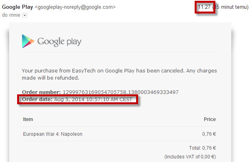This screenshot has width=250, height=162.
Task: Click the purchase canceled message paragraph
Action: (x=119, y=74)
